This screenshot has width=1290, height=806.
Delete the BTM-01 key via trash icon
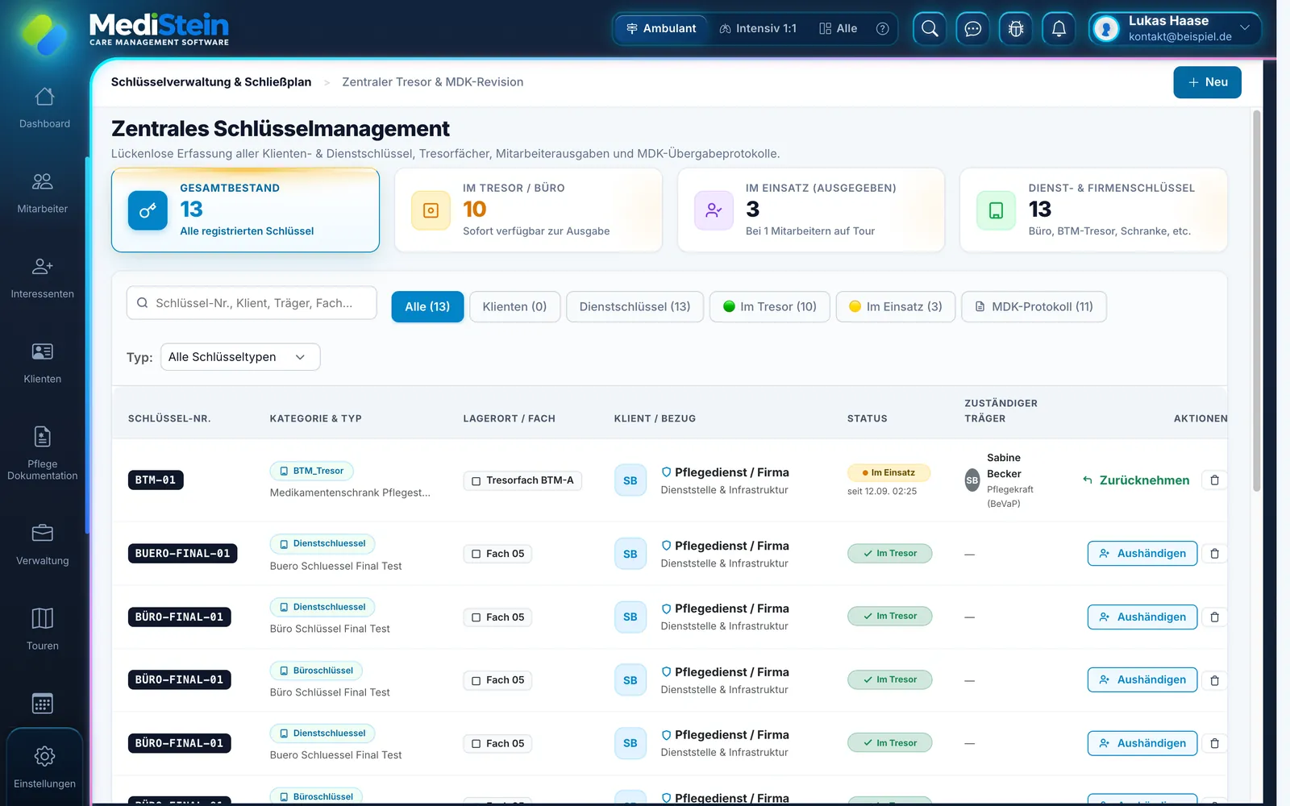[x=1214, y=480]
